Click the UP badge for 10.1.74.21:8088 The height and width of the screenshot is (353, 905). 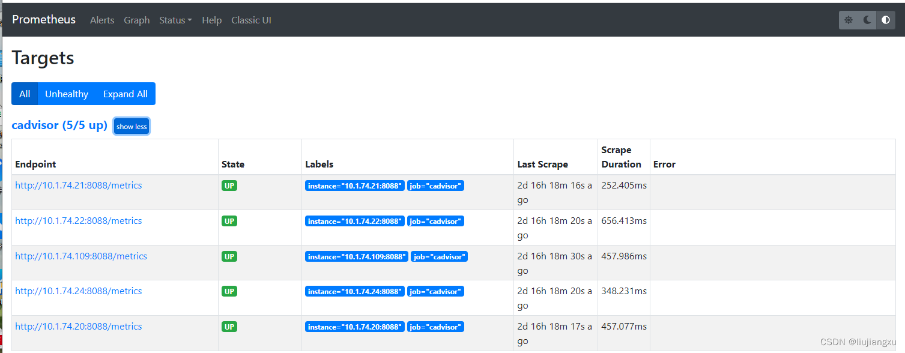click(x=229, y=186)
